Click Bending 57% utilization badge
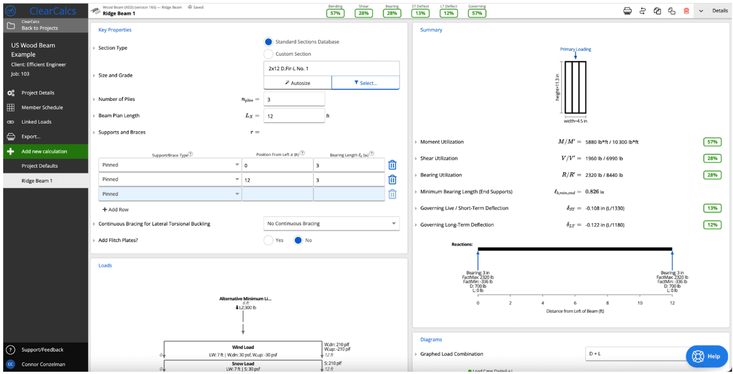 (x=335, y=13)
